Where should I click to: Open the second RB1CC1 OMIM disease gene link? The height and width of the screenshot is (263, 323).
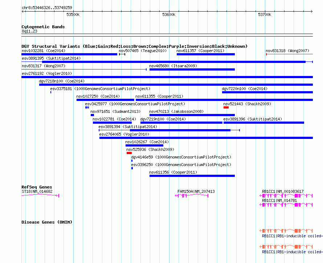(x=293, y=252)
